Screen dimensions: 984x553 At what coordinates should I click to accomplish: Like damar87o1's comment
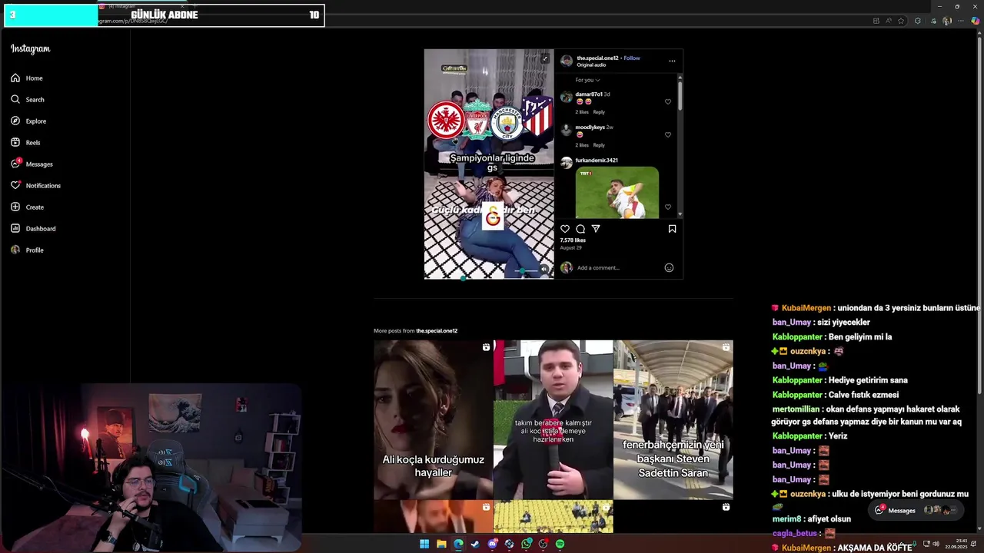[667, 101]
